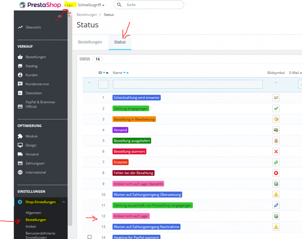
Task: Open Benutzerdefinierte Einstellungen submenu item
Action: click(40, 235)
